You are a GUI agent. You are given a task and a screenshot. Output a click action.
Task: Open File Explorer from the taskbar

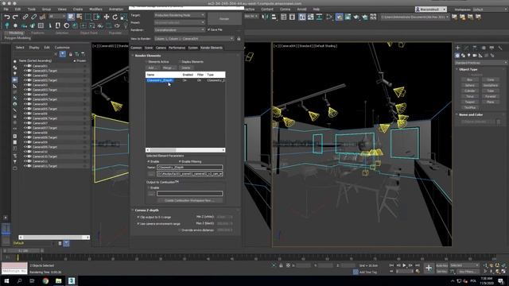tap(58, 280)
